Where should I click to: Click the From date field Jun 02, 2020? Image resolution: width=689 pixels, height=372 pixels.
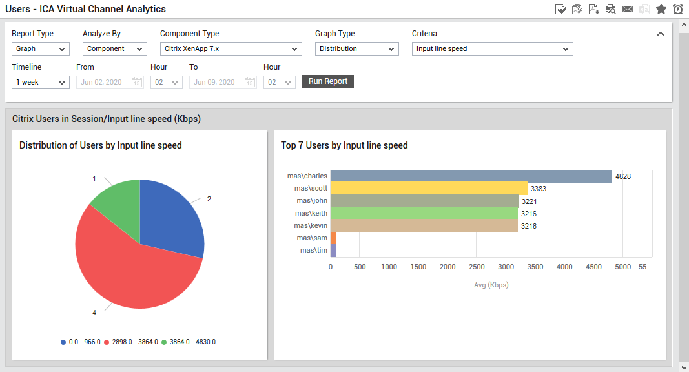(110, 82)
